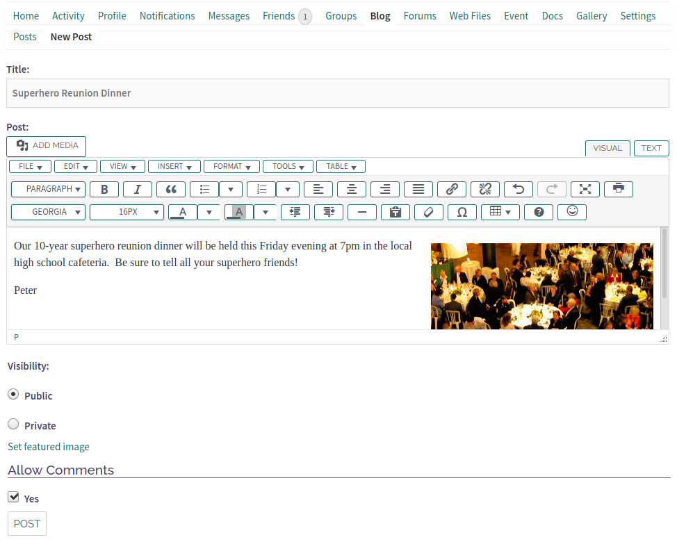This screenshot has width=677, height=542.
Task: Enter fullscreen editor mode
Action: click(x=585, y=189)
